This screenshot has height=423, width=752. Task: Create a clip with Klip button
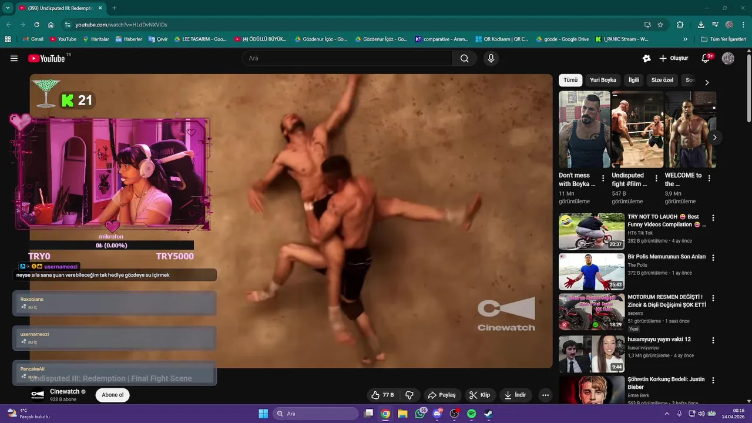tap(479, 395)
